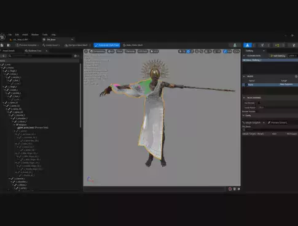Switch to Skeleton editor mode icon
The width and height of the screenshot is (298, 226).
coord(235,45)
